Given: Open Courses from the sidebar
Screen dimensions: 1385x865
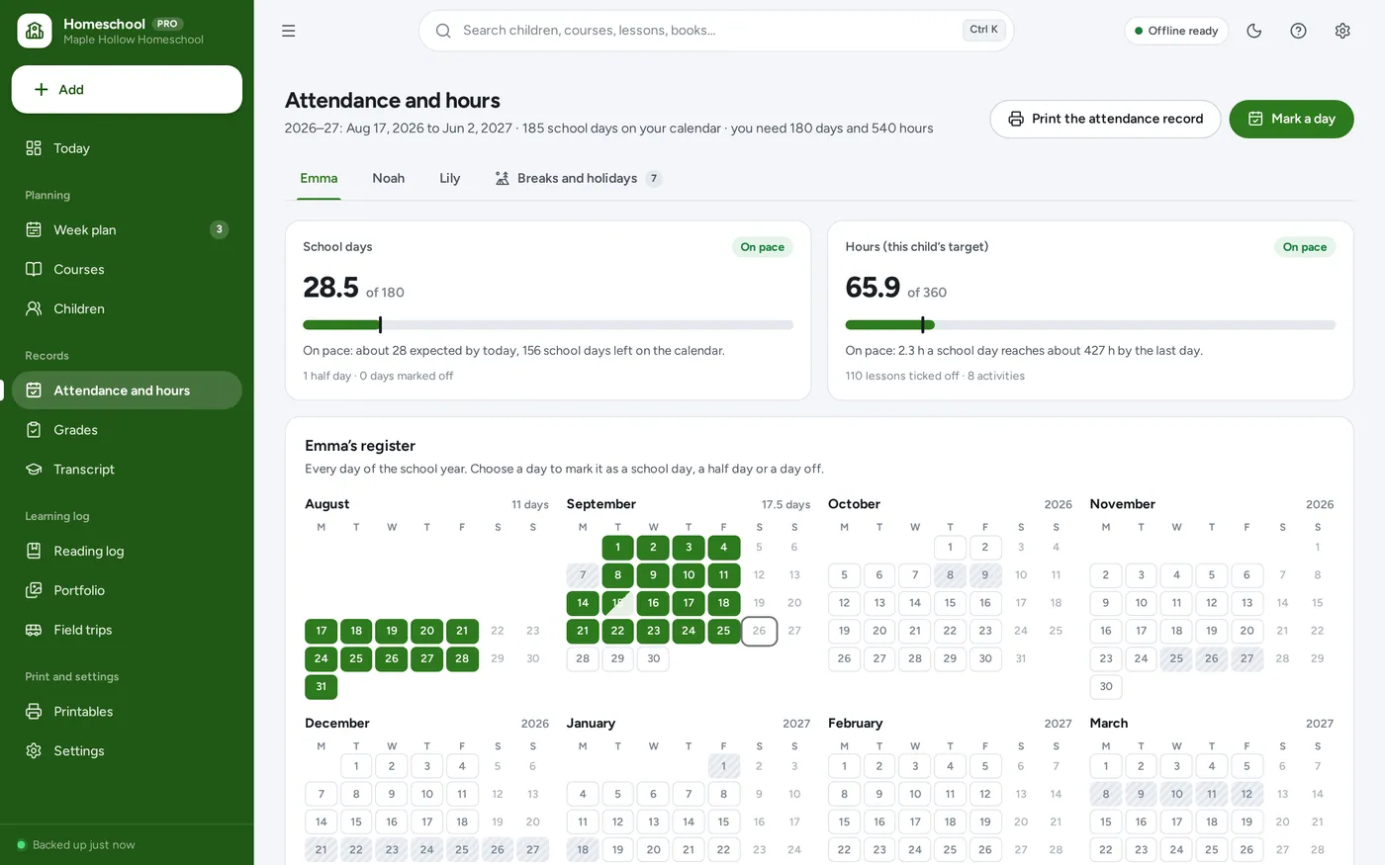Looking at the screenshot, I should (127, 269).
